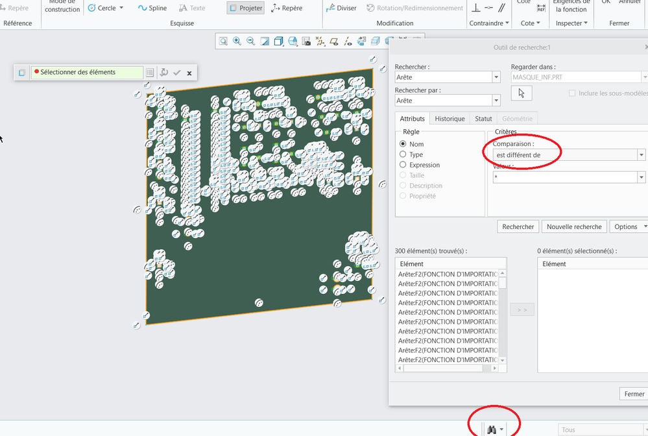Viewport: 648px width, 436px height.
Task: Click the Projeter tool in Esquisse
Action: coord(245,8)
